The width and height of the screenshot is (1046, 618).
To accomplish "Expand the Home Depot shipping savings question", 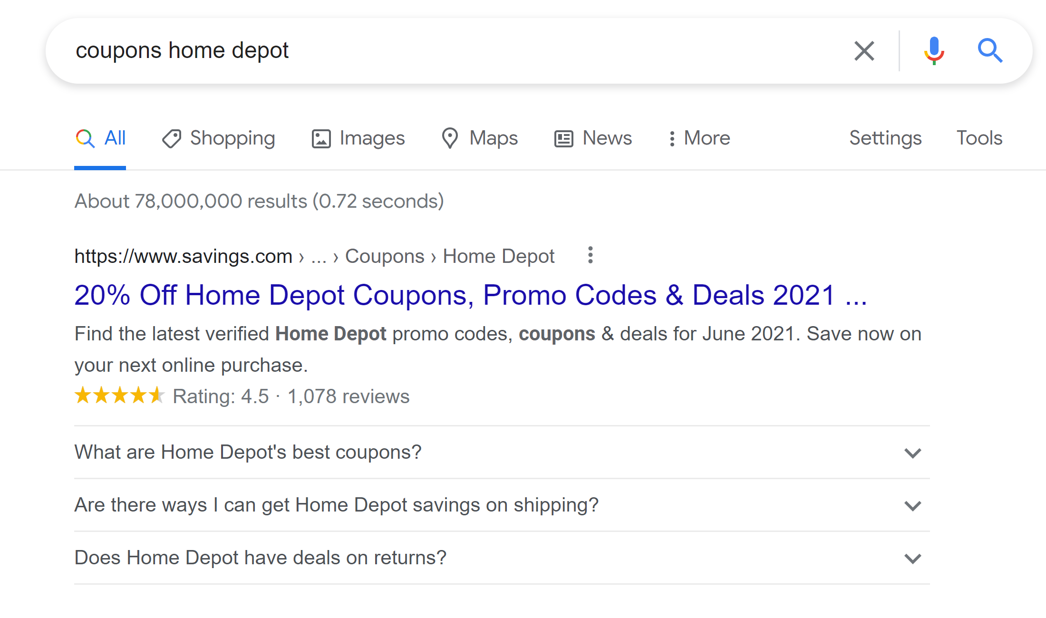I will click(912, 506).
